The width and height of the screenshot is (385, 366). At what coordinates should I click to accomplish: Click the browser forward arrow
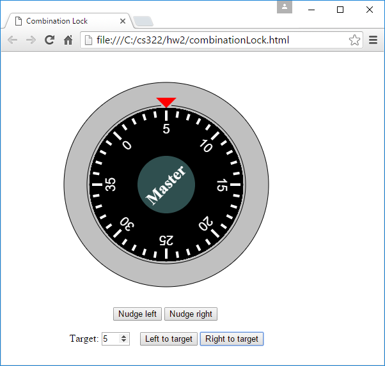click(31, 40)
